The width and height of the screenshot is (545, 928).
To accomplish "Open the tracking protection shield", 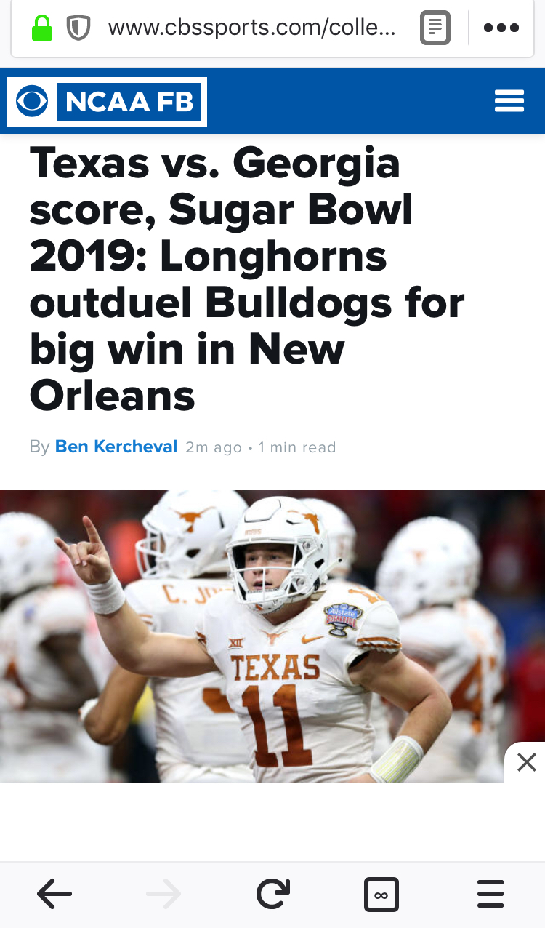I will [78, 28].
